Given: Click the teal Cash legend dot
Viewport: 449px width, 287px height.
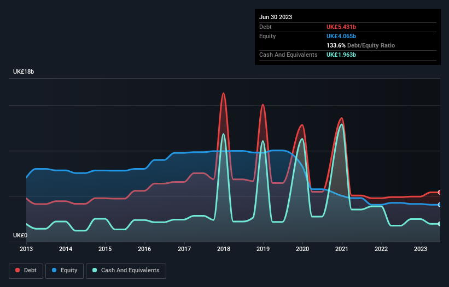Looking at the screenshot, I should coord(95,270).
